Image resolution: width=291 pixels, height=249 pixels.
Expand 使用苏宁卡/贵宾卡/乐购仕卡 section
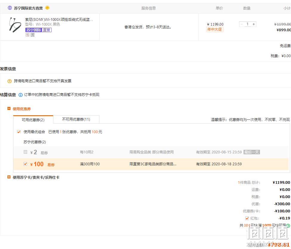coord(9,177)
